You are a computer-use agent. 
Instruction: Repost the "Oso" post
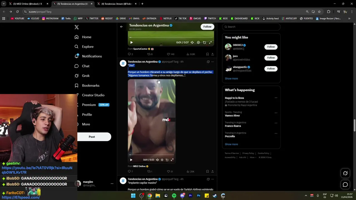[149, 171]
